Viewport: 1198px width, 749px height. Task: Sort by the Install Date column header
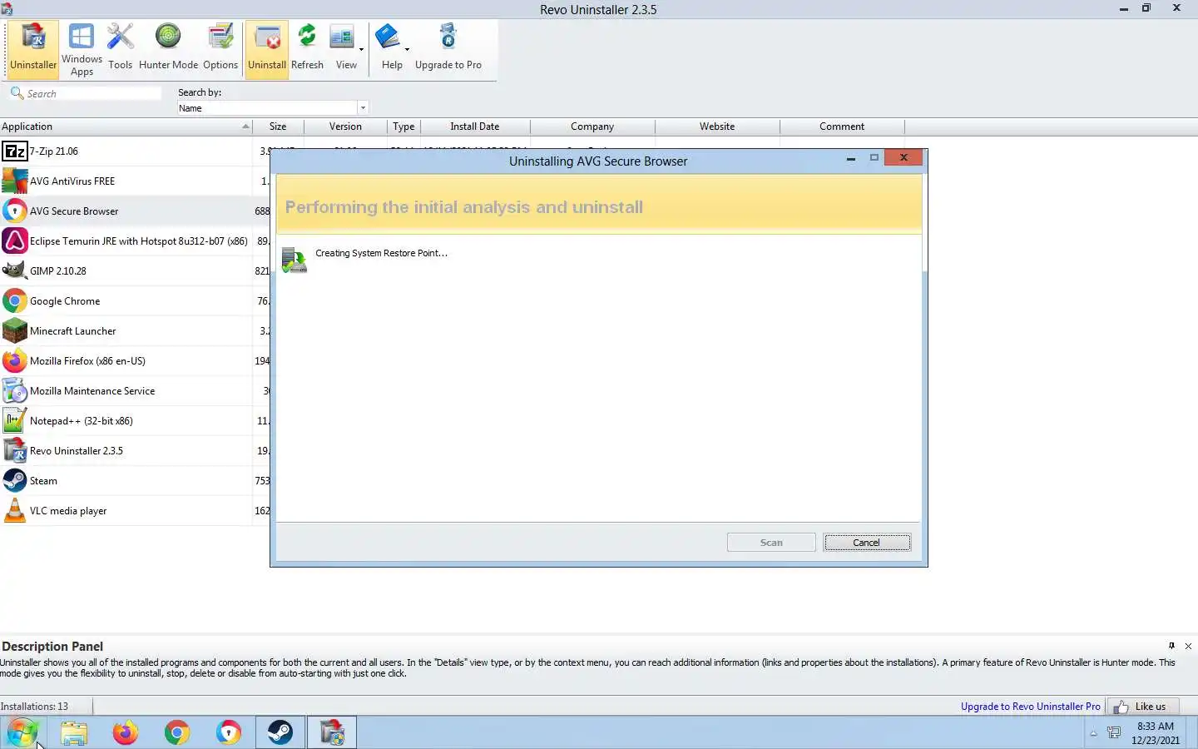(x=475, y=126)
